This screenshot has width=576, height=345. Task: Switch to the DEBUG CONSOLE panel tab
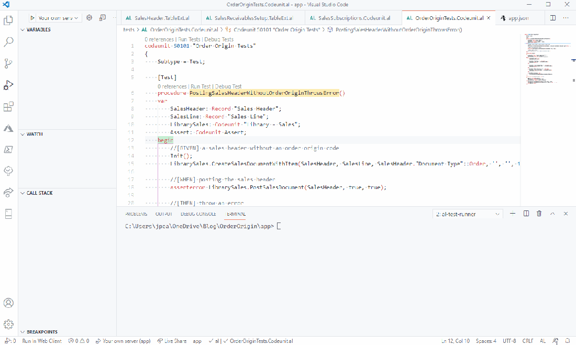point(198,214)
